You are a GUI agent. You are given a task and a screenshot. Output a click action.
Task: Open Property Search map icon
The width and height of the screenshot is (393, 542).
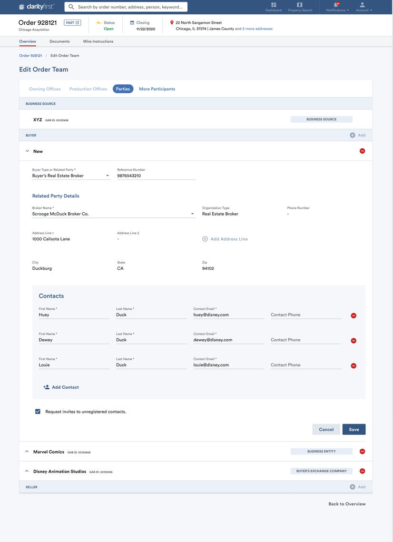pos(300,5)
